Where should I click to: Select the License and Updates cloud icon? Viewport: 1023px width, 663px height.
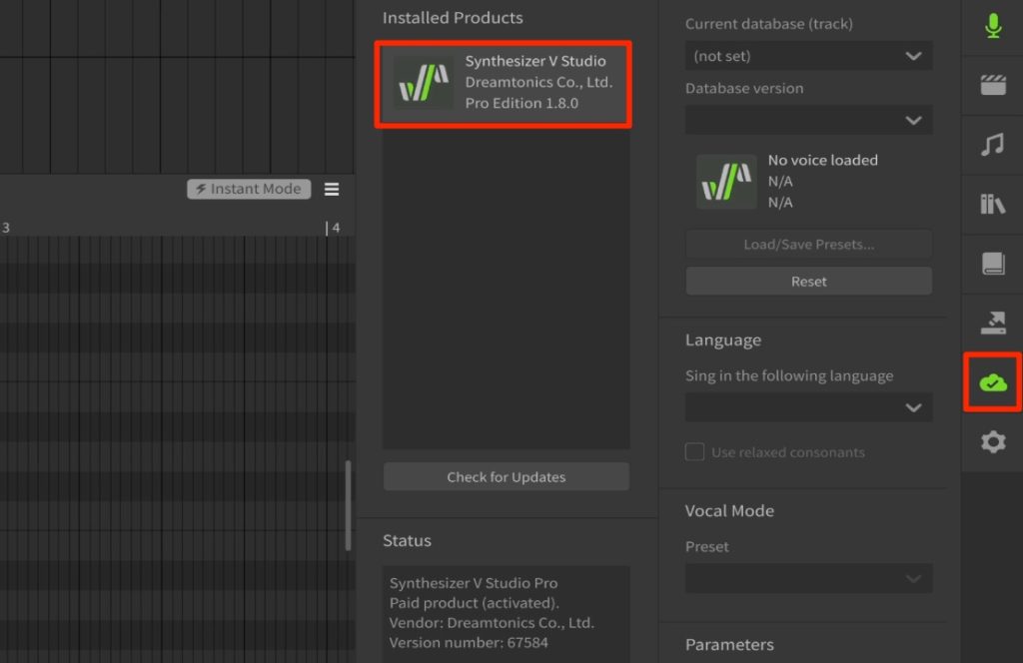[992, 381]
